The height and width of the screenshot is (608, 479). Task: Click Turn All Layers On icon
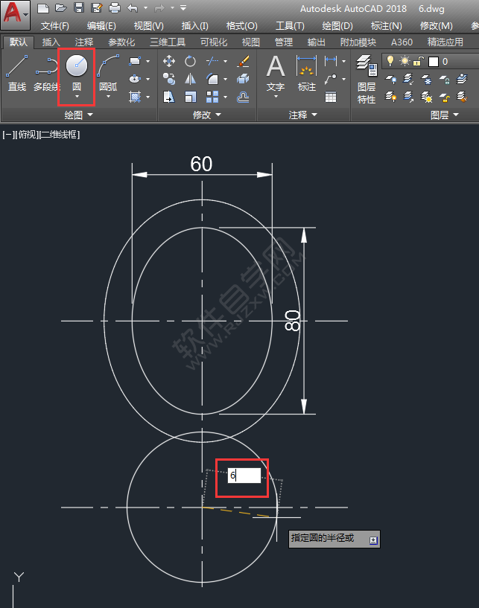point(390,97)
